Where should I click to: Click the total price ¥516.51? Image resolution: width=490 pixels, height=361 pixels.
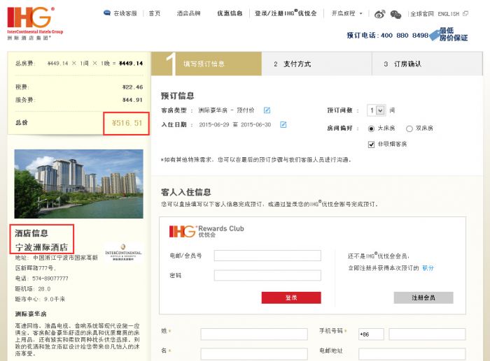click(127, 123)
